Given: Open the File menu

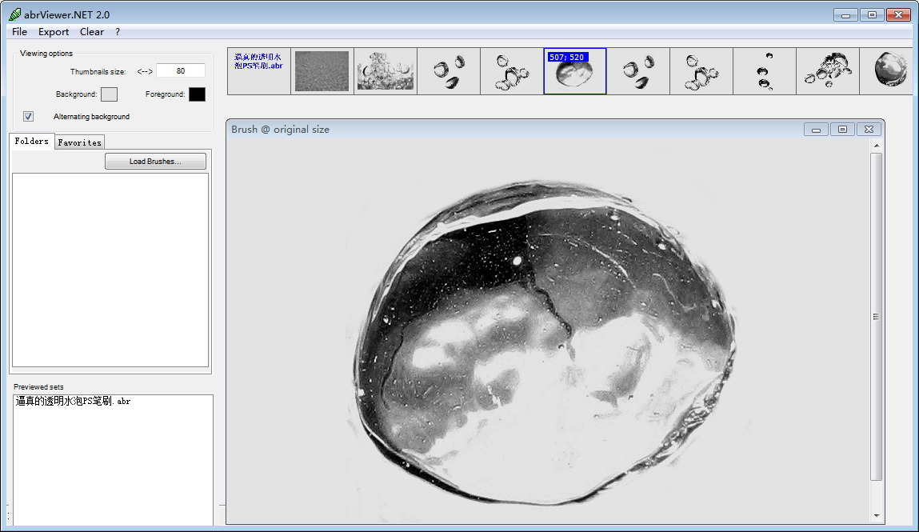Looking at the screenshot, I should point(19,32).
